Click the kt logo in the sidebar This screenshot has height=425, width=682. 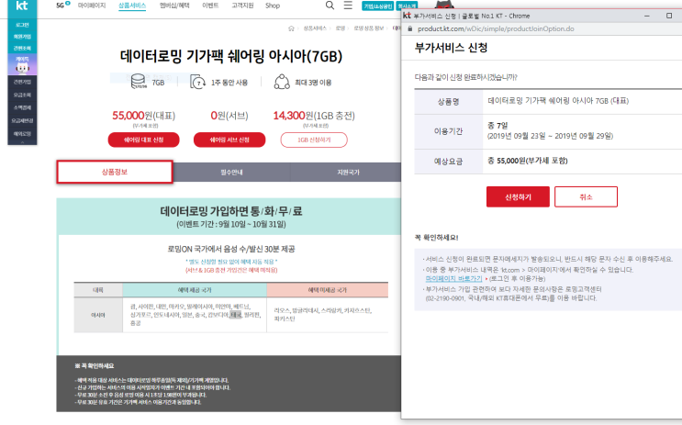pos(22,6)
